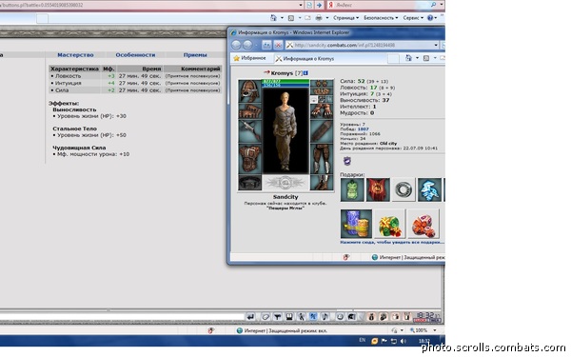Click the Action Center flag tray icon

(x=384, y=341)
